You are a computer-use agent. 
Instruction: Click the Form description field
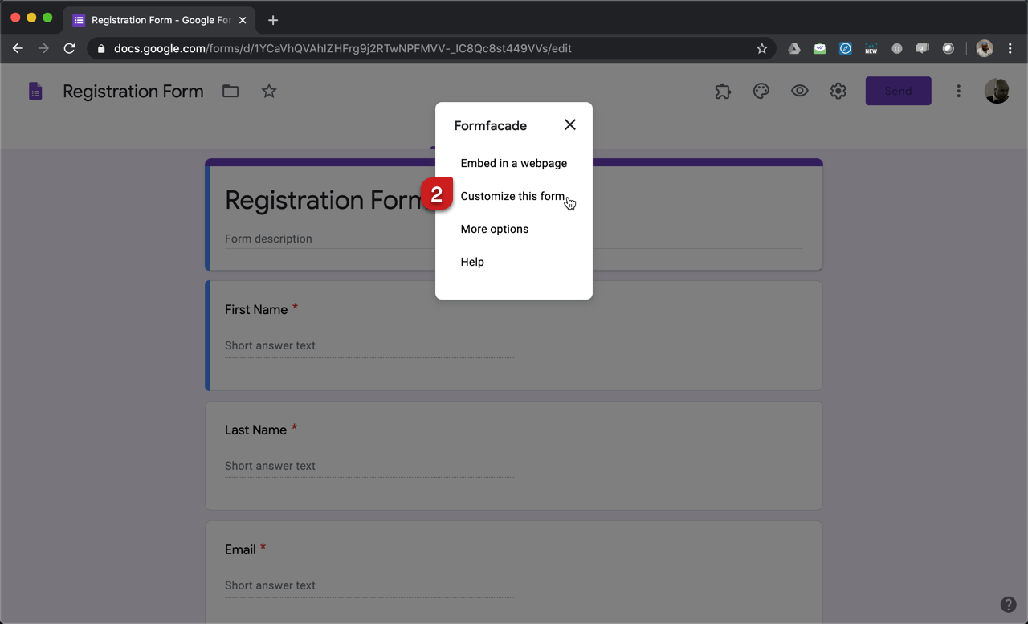267,239
